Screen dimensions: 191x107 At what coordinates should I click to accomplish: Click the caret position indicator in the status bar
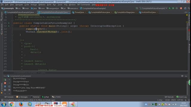tap(167, 100)
